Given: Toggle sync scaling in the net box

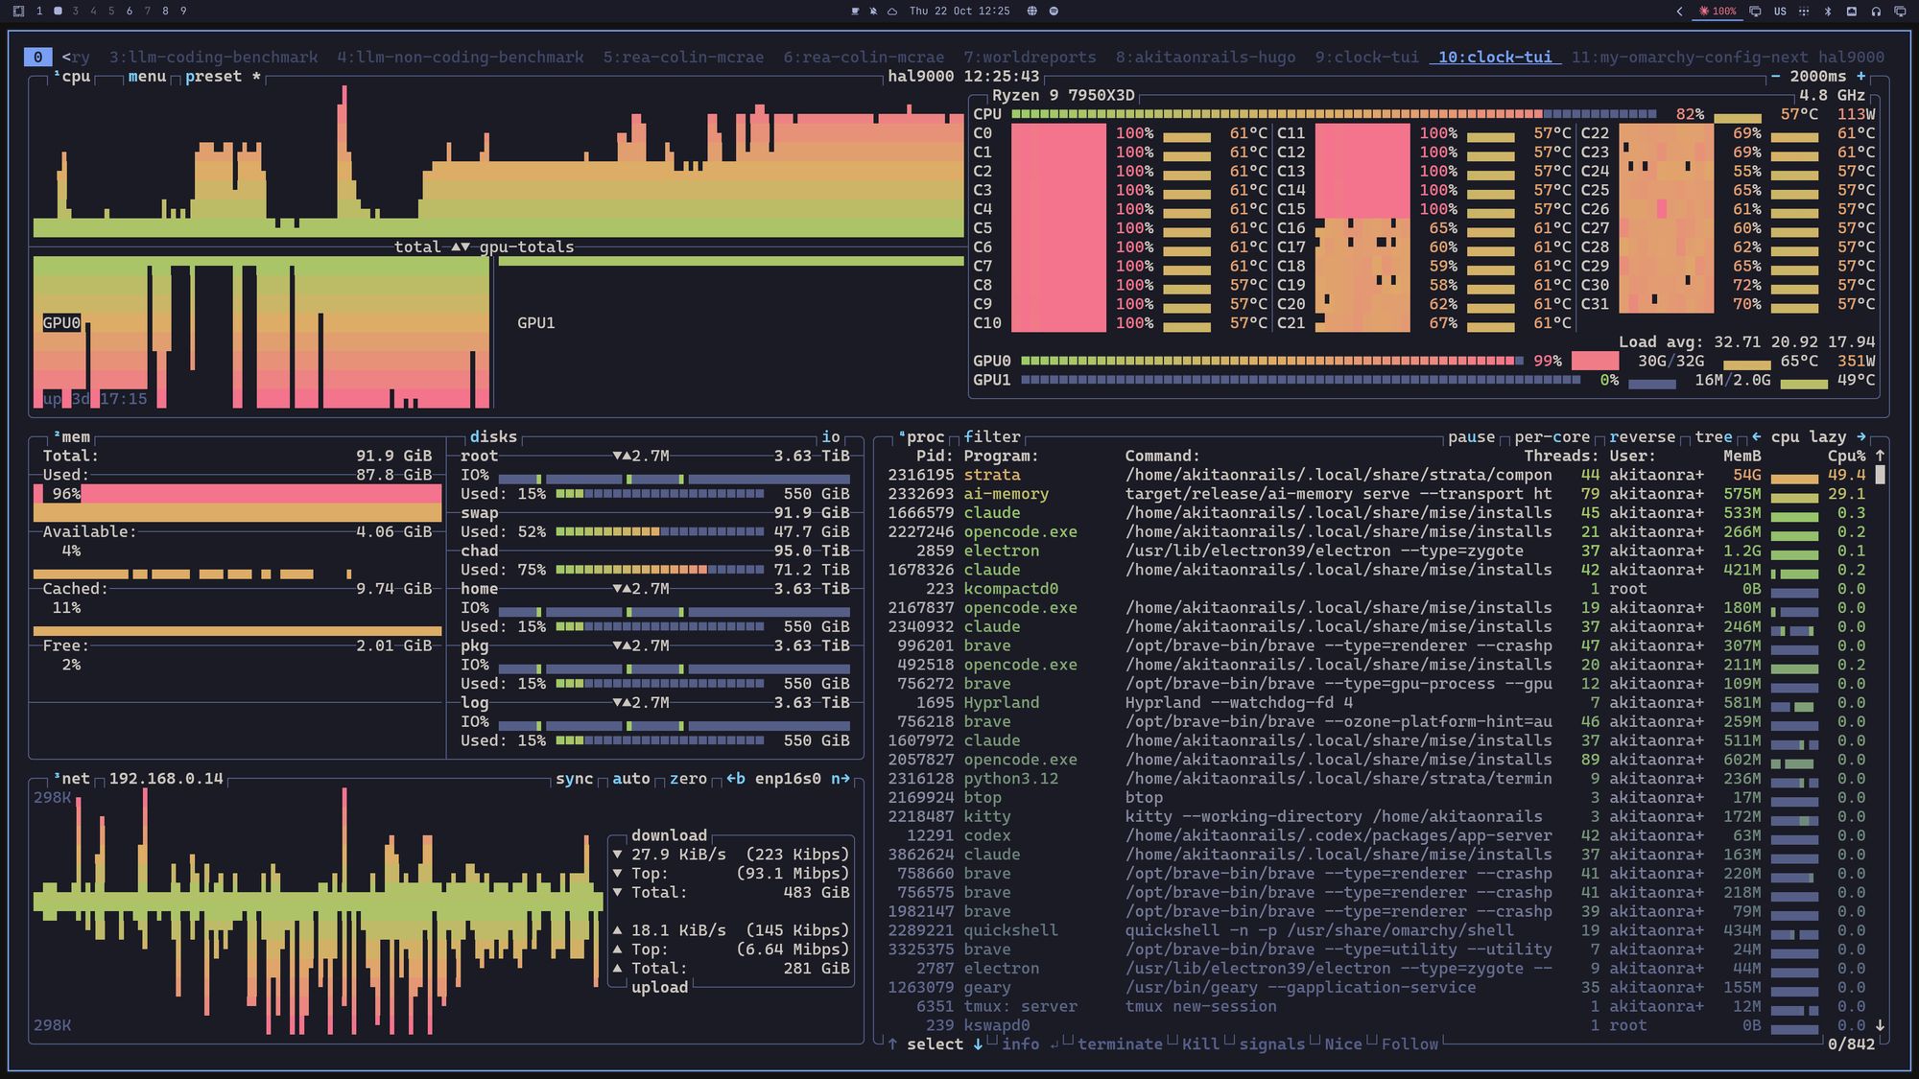Looking at the screenshot, I should click(x=574, y=778).
